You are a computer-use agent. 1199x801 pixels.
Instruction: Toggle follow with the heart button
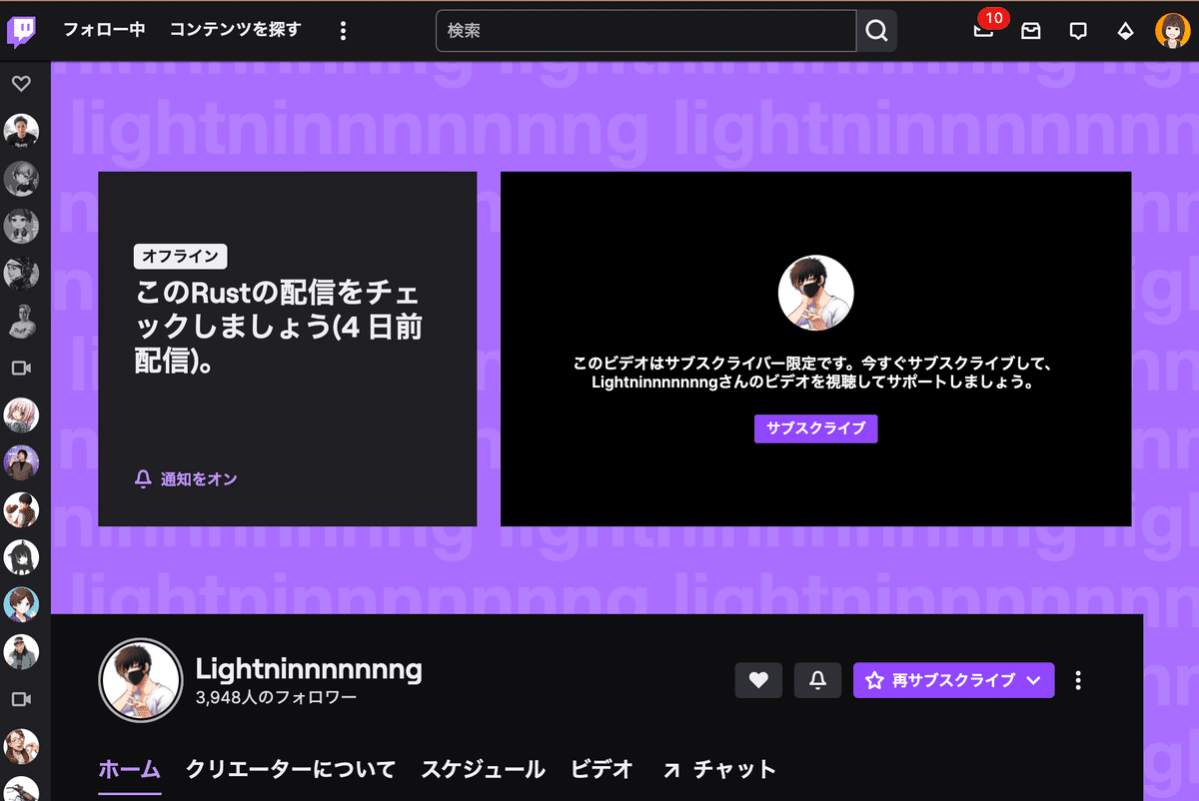tap(758, 680)
